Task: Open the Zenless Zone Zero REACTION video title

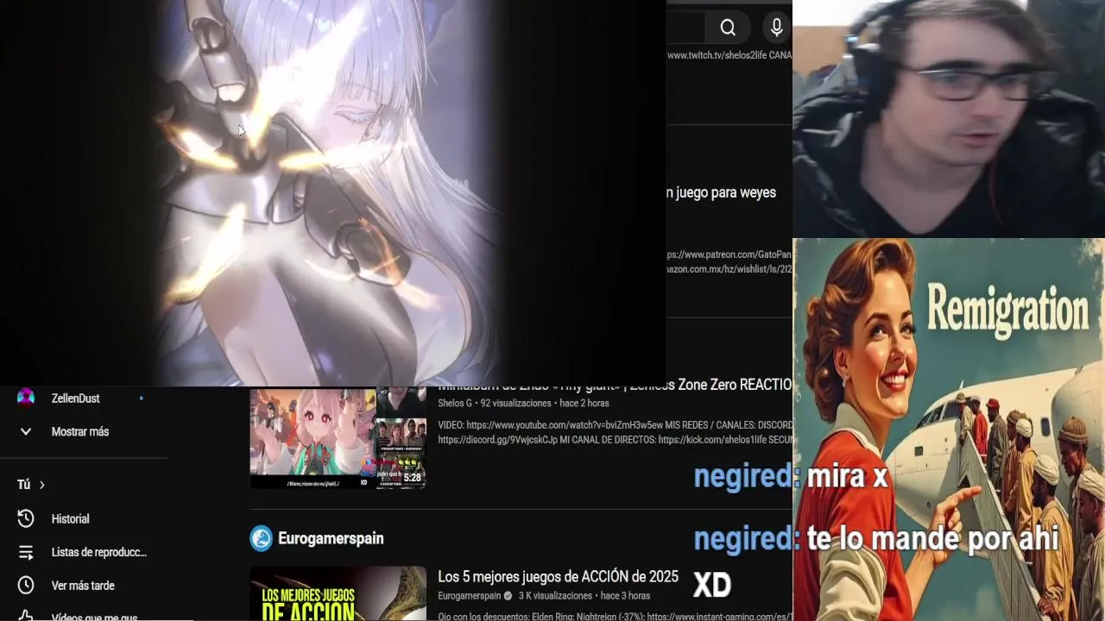Action: coord(615,386)
